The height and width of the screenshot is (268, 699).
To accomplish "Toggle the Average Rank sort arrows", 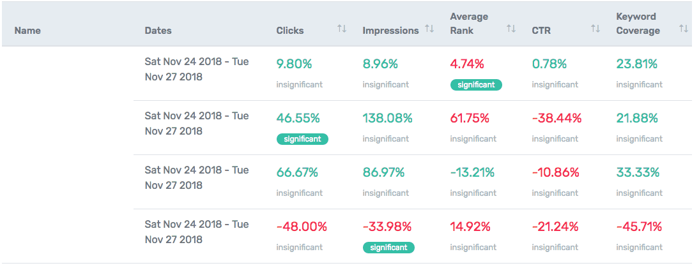I will tap(511, 29).
